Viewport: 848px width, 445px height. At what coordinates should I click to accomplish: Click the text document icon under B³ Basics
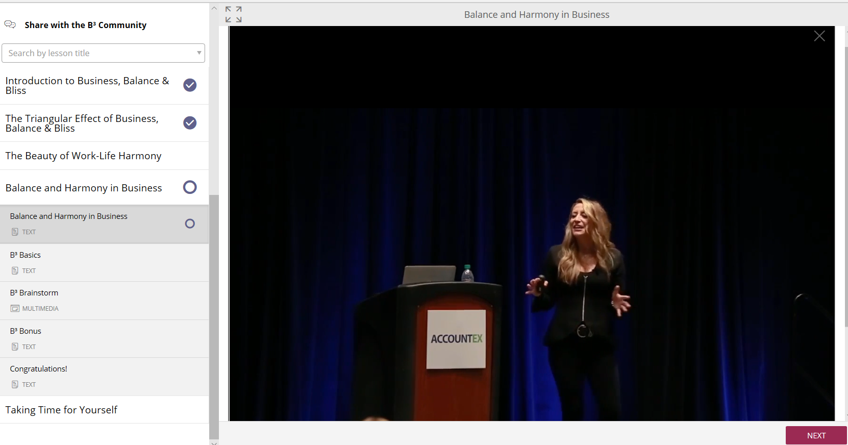[x=15, y=270]
